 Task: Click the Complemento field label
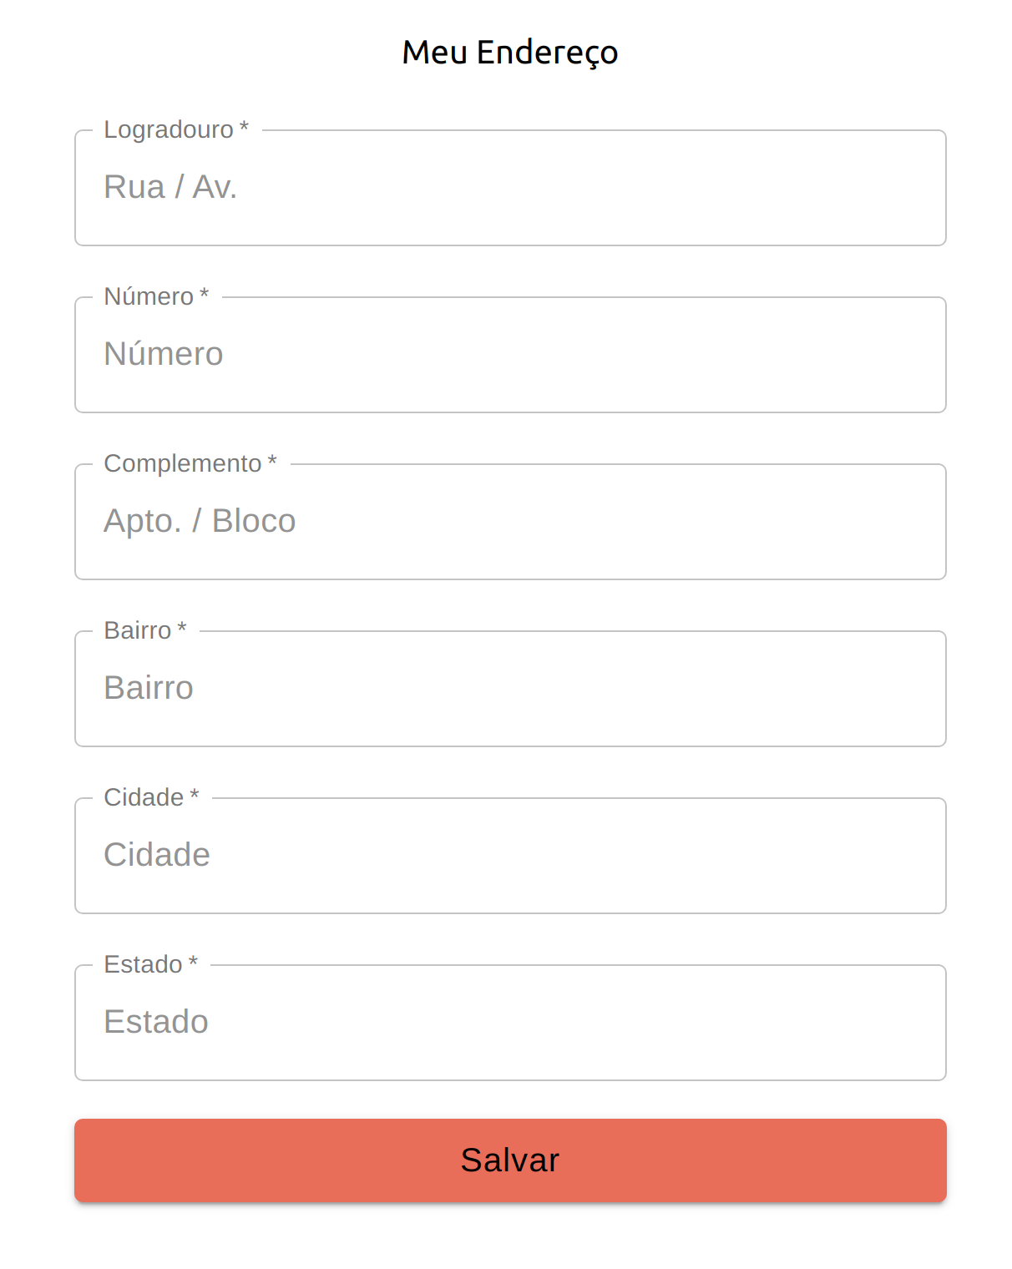(183, 463)
